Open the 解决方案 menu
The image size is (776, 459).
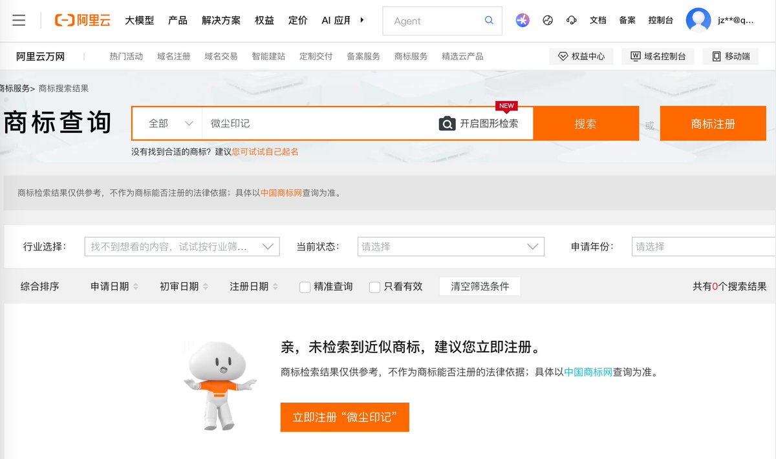[x=221, y=21]
